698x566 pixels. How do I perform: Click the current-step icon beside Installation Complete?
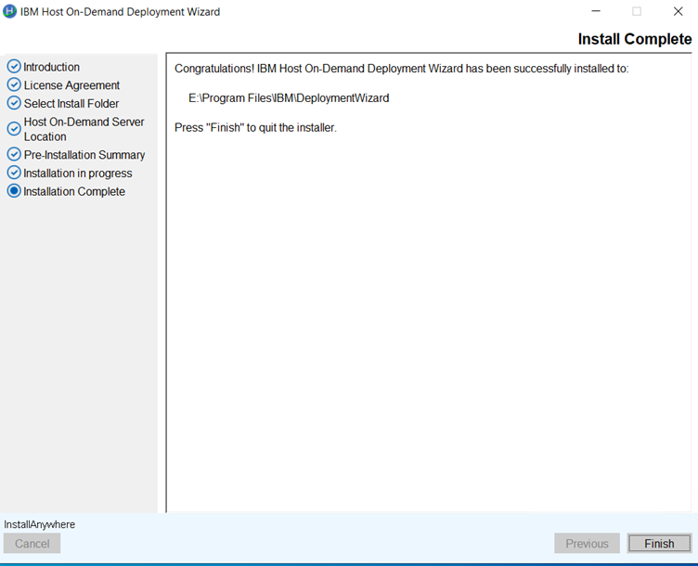point(14,192)
